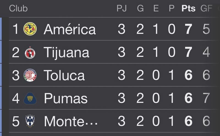The width and height of the screenshot is (220, 136).
Task: Click the rank number 5 in Monterrey row
Action: point(16,121)
